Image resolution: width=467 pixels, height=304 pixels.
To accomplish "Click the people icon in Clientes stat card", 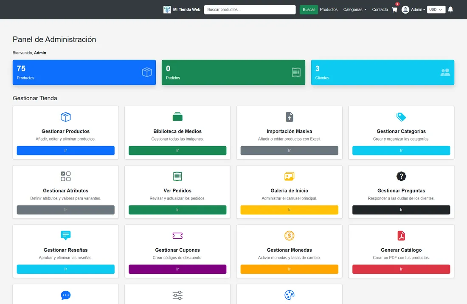I will coord(445,72).
